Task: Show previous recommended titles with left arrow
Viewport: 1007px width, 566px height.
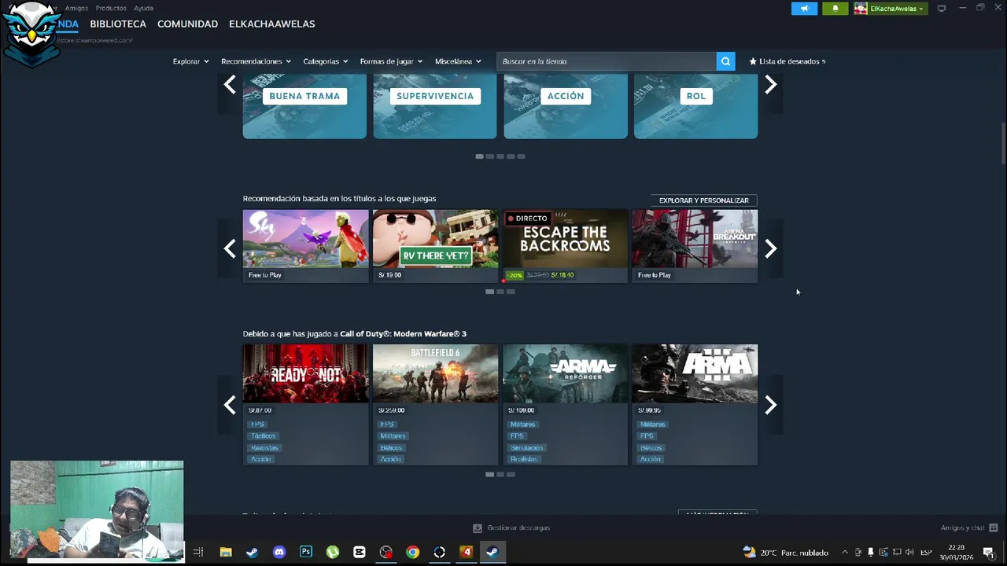Action: click(x=230, y=248)
